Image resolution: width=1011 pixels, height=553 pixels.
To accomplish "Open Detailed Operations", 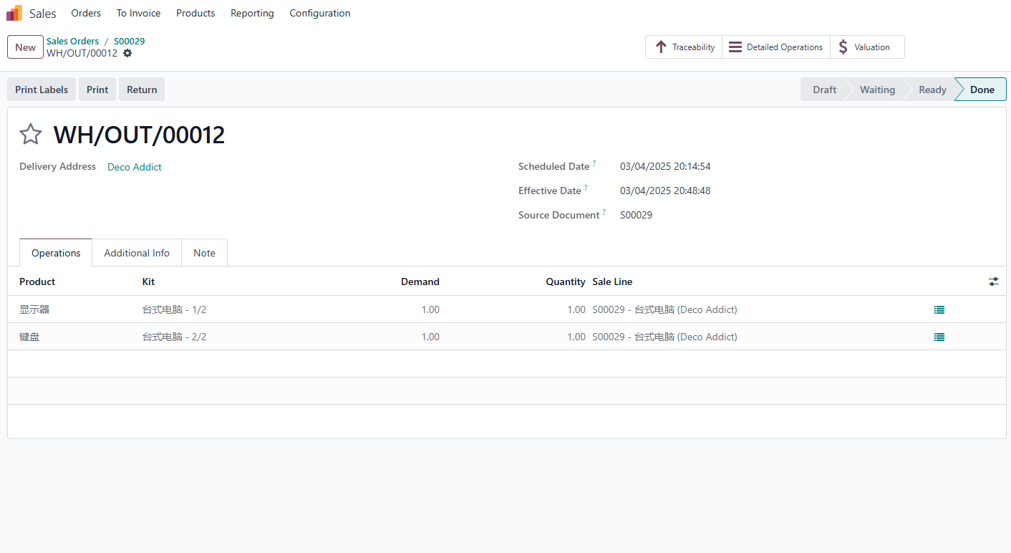I will 776,47.
